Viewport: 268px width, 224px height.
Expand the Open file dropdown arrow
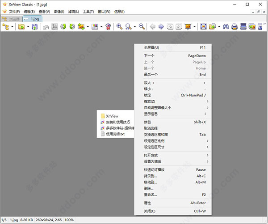point(28,27)
